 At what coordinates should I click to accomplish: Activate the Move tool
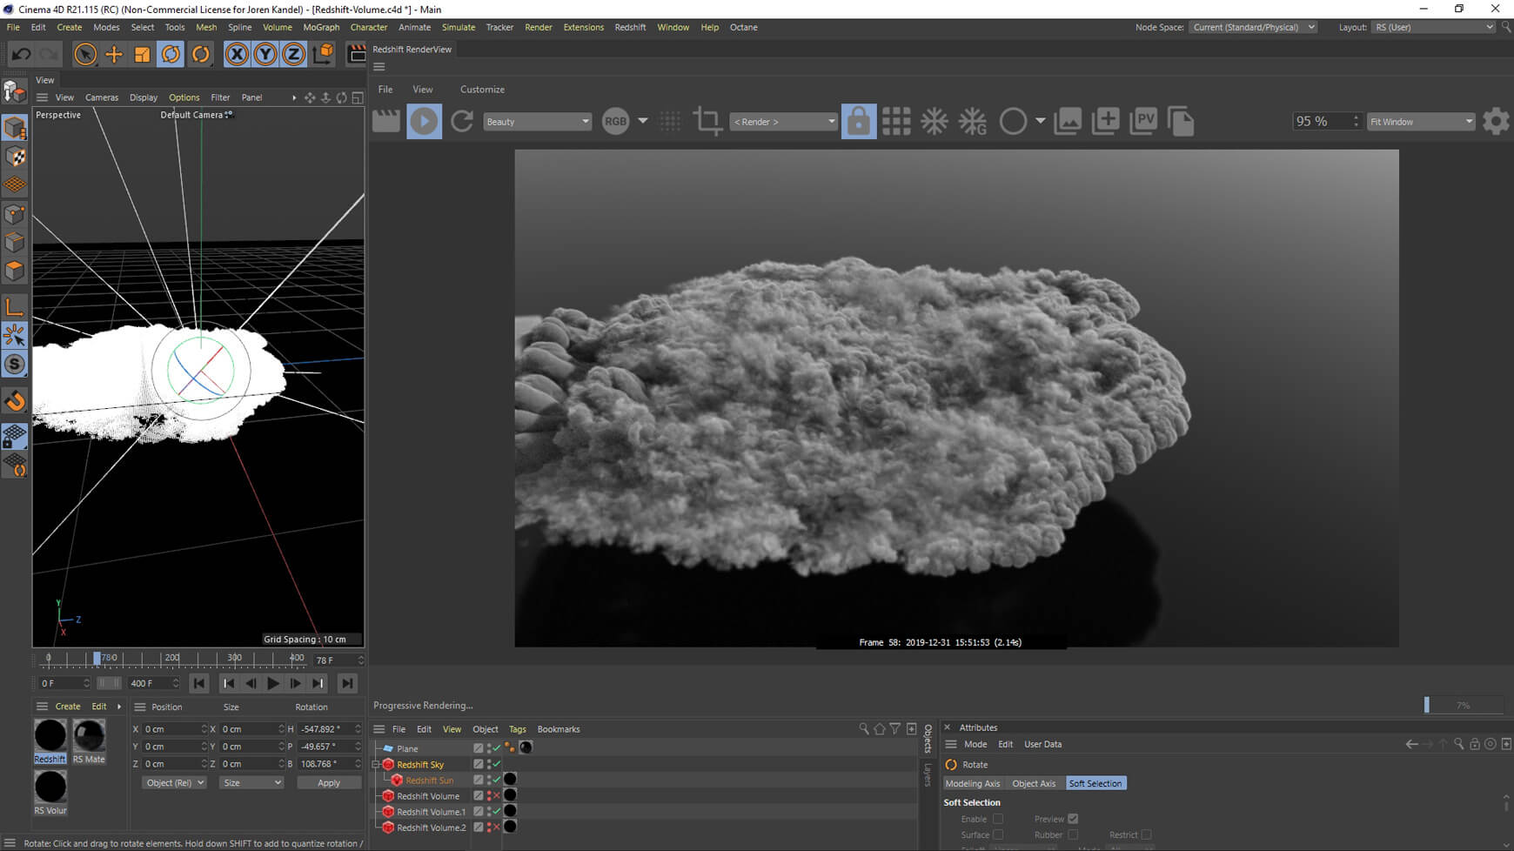[x=114, y=54]
